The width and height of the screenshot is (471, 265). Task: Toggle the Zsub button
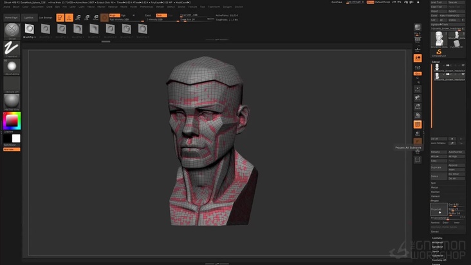pyautogui.click(x=161, y=15)
